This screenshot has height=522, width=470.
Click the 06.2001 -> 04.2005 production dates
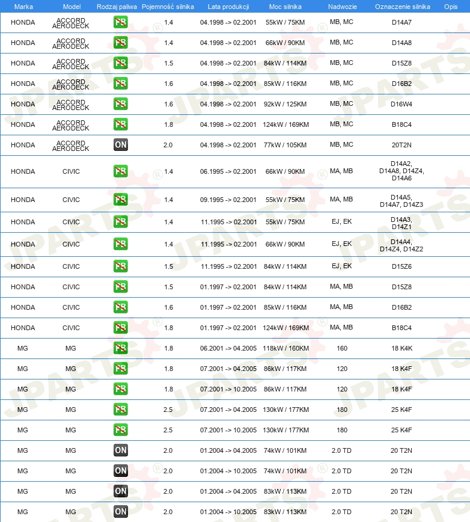228,349
